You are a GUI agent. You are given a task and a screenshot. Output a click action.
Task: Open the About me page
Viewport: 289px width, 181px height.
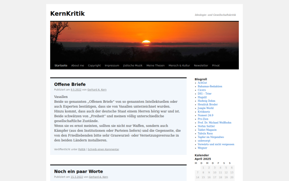click(x=78, y=65)
